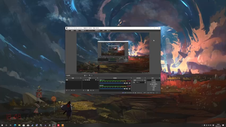Adjust the desktop audio volume slider
The height and width of the screenshot is (127, 226).
[112, 89]
